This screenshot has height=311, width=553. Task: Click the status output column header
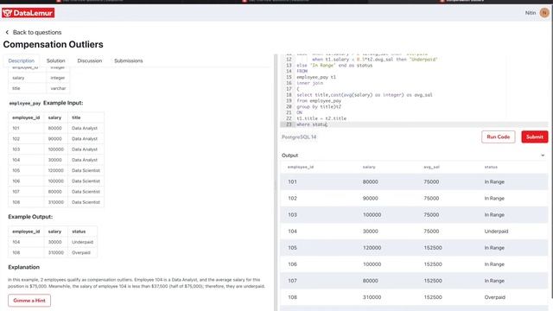click(491, 167)
